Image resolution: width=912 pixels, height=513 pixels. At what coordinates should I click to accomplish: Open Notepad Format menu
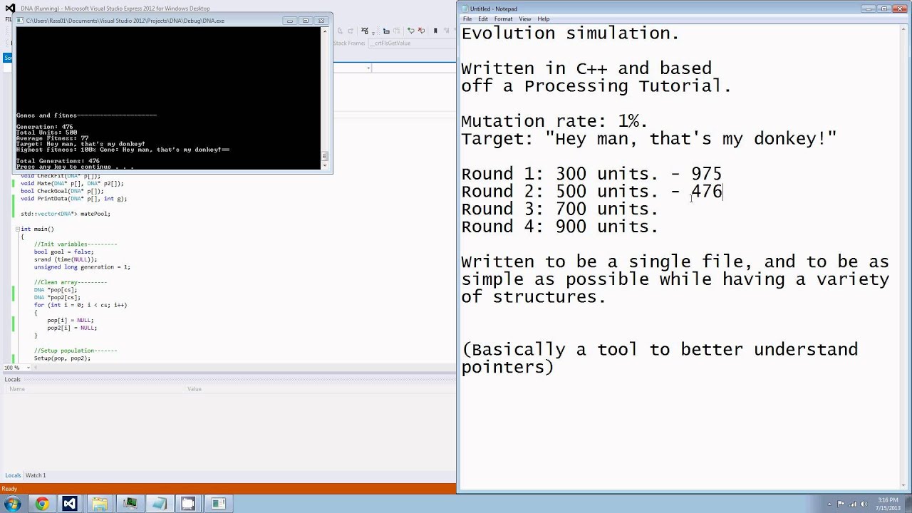click(503, 19)
